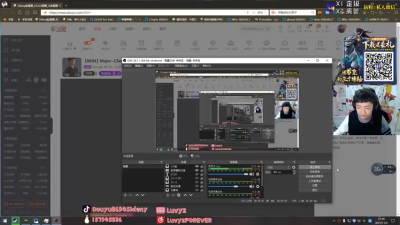Image resolution: width=400 pixels, height=225 pixels.
Task: Click the speedometer icon in Douyu toolbar
Action: 284,43
